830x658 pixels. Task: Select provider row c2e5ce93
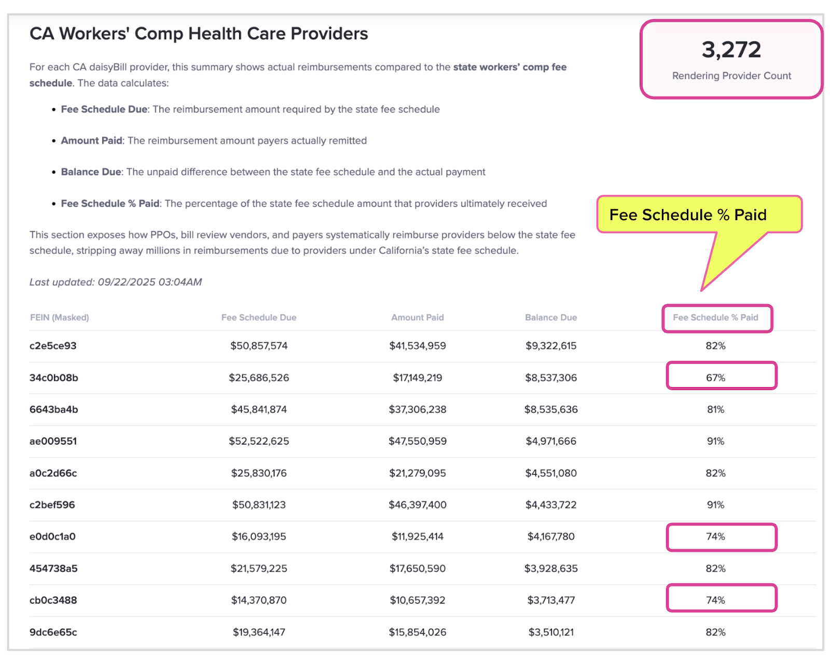(53, 346)
